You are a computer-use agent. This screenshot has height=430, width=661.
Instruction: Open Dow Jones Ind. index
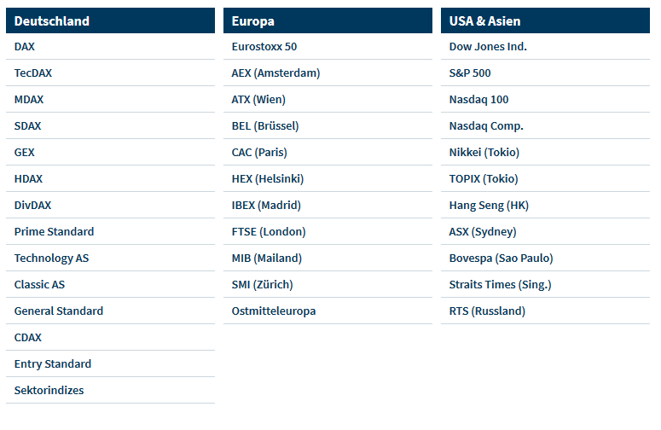point(488,46)
